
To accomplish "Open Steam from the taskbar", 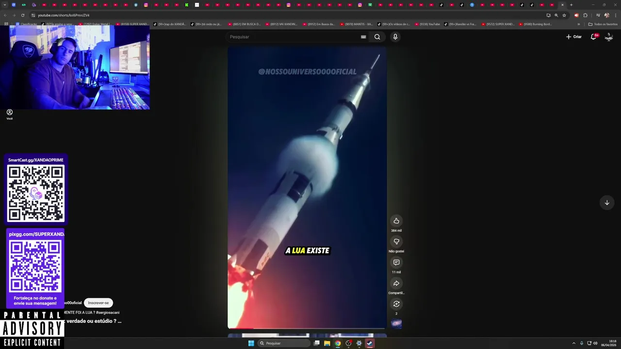I will tap(370, 343).
